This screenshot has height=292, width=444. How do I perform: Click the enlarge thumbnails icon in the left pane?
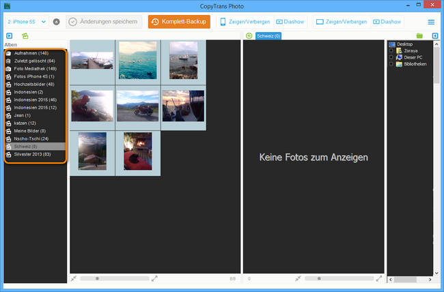pyautogui.click(x=155, y=278)
